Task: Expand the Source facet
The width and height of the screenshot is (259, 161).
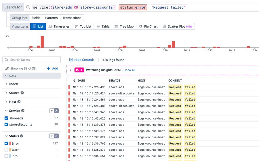Action: point(6,93)
